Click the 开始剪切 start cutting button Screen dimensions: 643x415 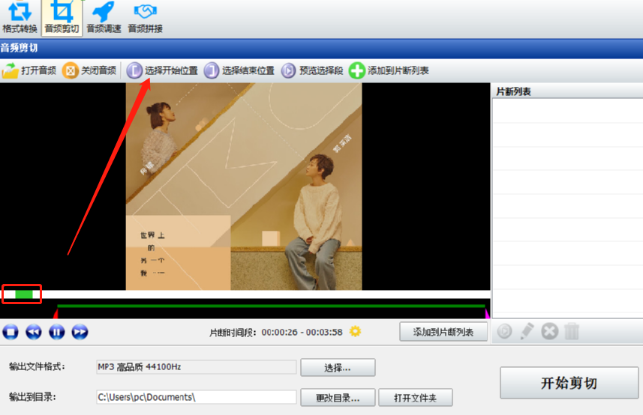point(569,383)
